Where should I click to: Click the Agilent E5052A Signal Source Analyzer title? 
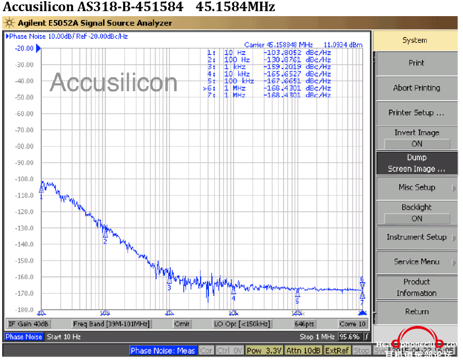(95, 23)
